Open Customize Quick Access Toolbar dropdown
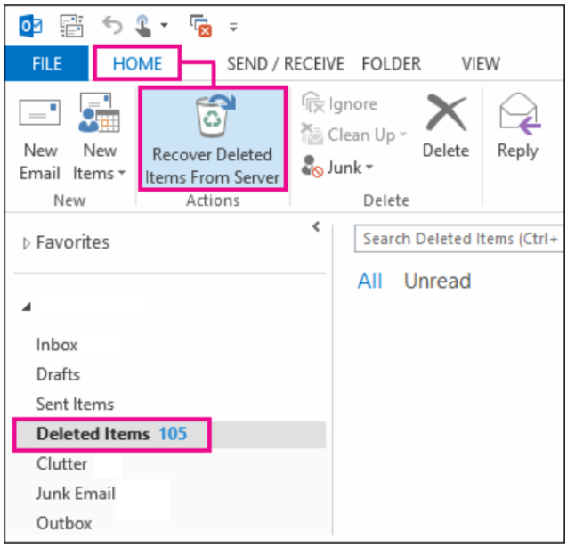 pos(233,27)
